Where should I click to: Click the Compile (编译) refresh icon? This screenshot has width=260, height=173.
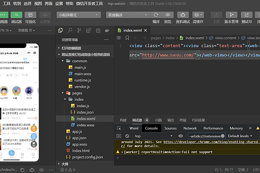pyautogui.click(x=156, y=14)
